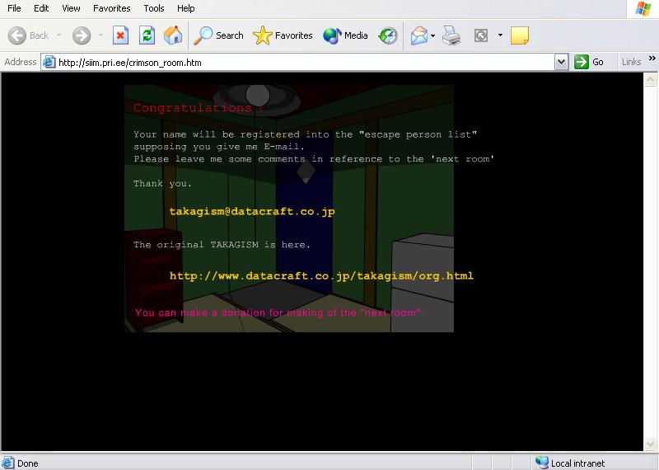
Task: Open the datacraft.co.jp/takagism/org.html link
Action: click(x=321, y=275)
